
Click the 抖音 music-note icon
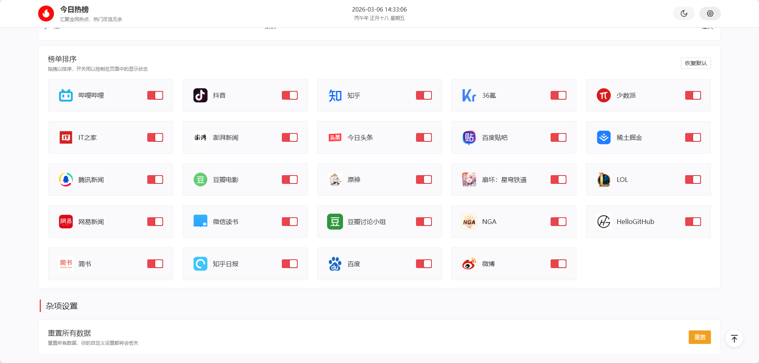[x=200, y=95]
